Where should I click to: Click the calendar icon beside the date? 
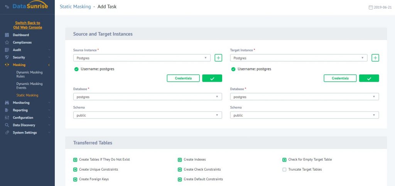[x=371, y=7]
